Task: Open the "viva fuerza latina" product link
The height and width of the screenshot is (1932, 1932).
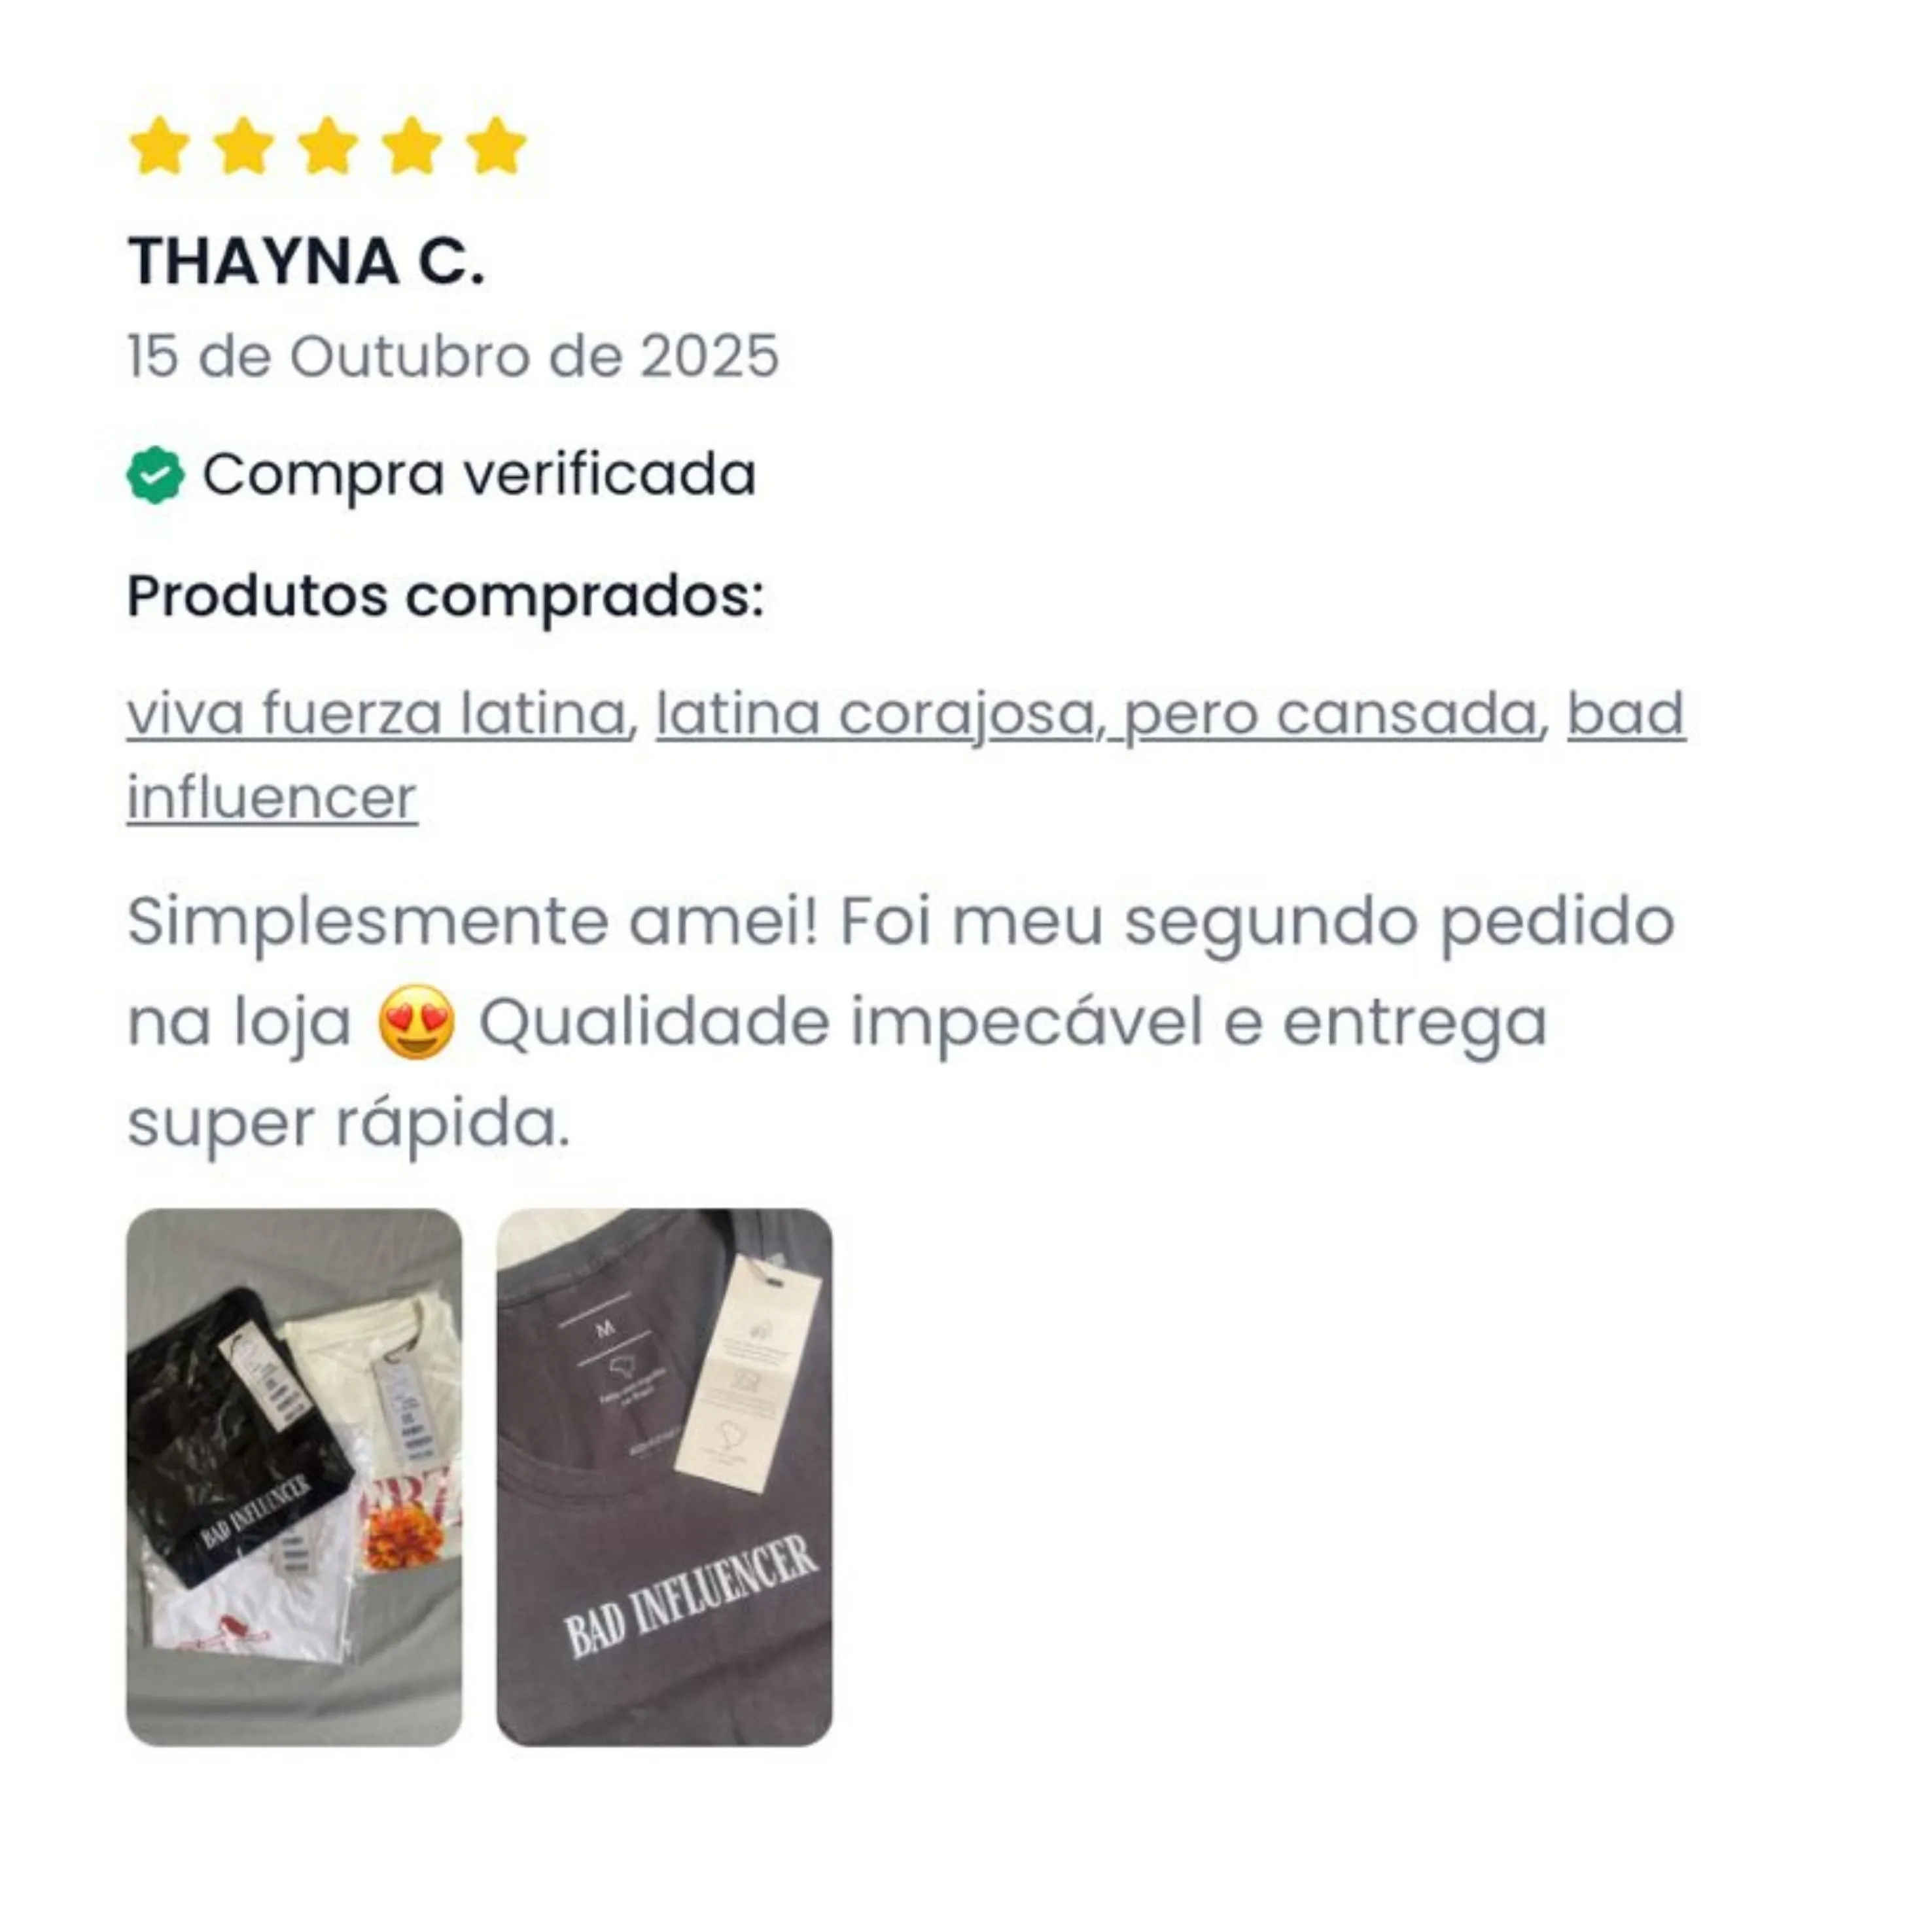Action: 376,714
